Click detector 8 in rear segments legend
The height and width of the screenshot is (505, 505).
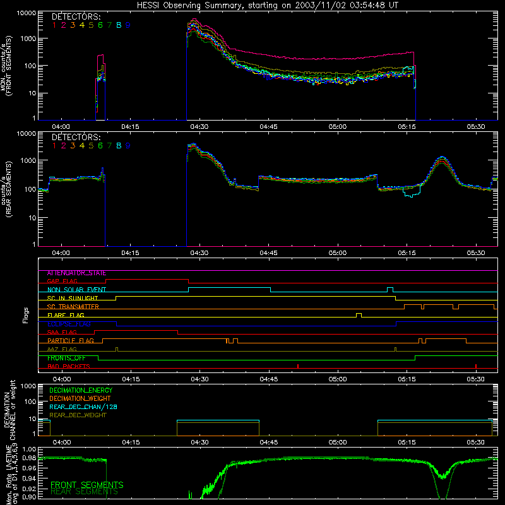click(119, 146)
